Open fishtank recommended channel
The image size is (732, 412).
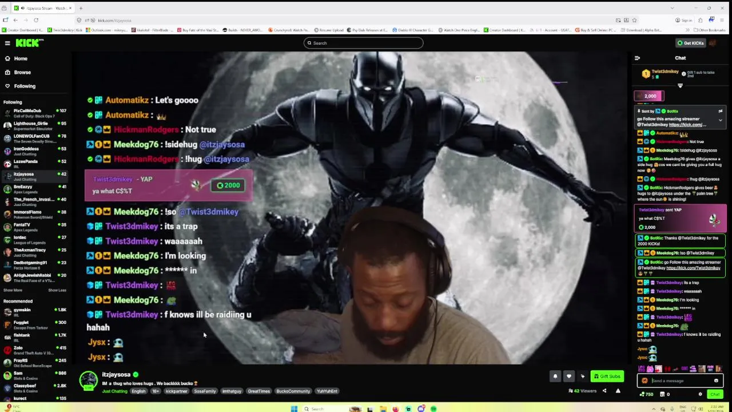pos(34,337)
